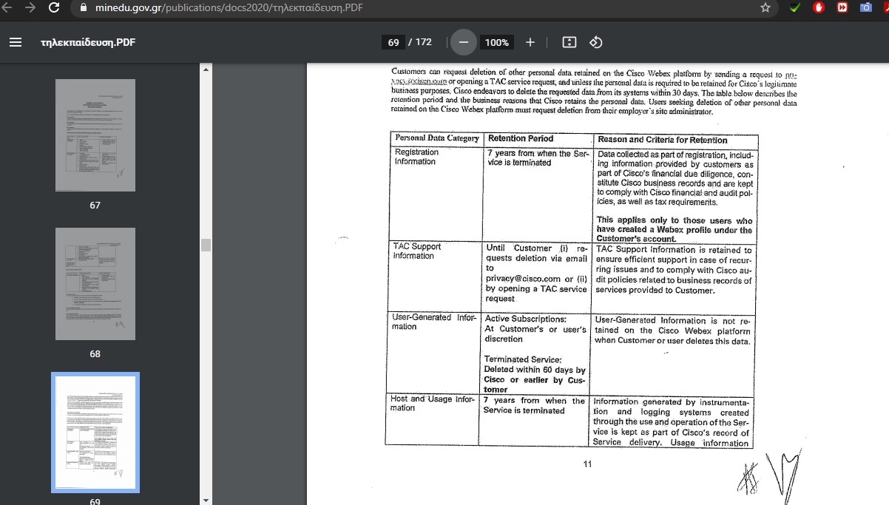Click the zoom out minus button
Image resolution: width=889 pixels, height=505 pixels.
tap(464, 42)
